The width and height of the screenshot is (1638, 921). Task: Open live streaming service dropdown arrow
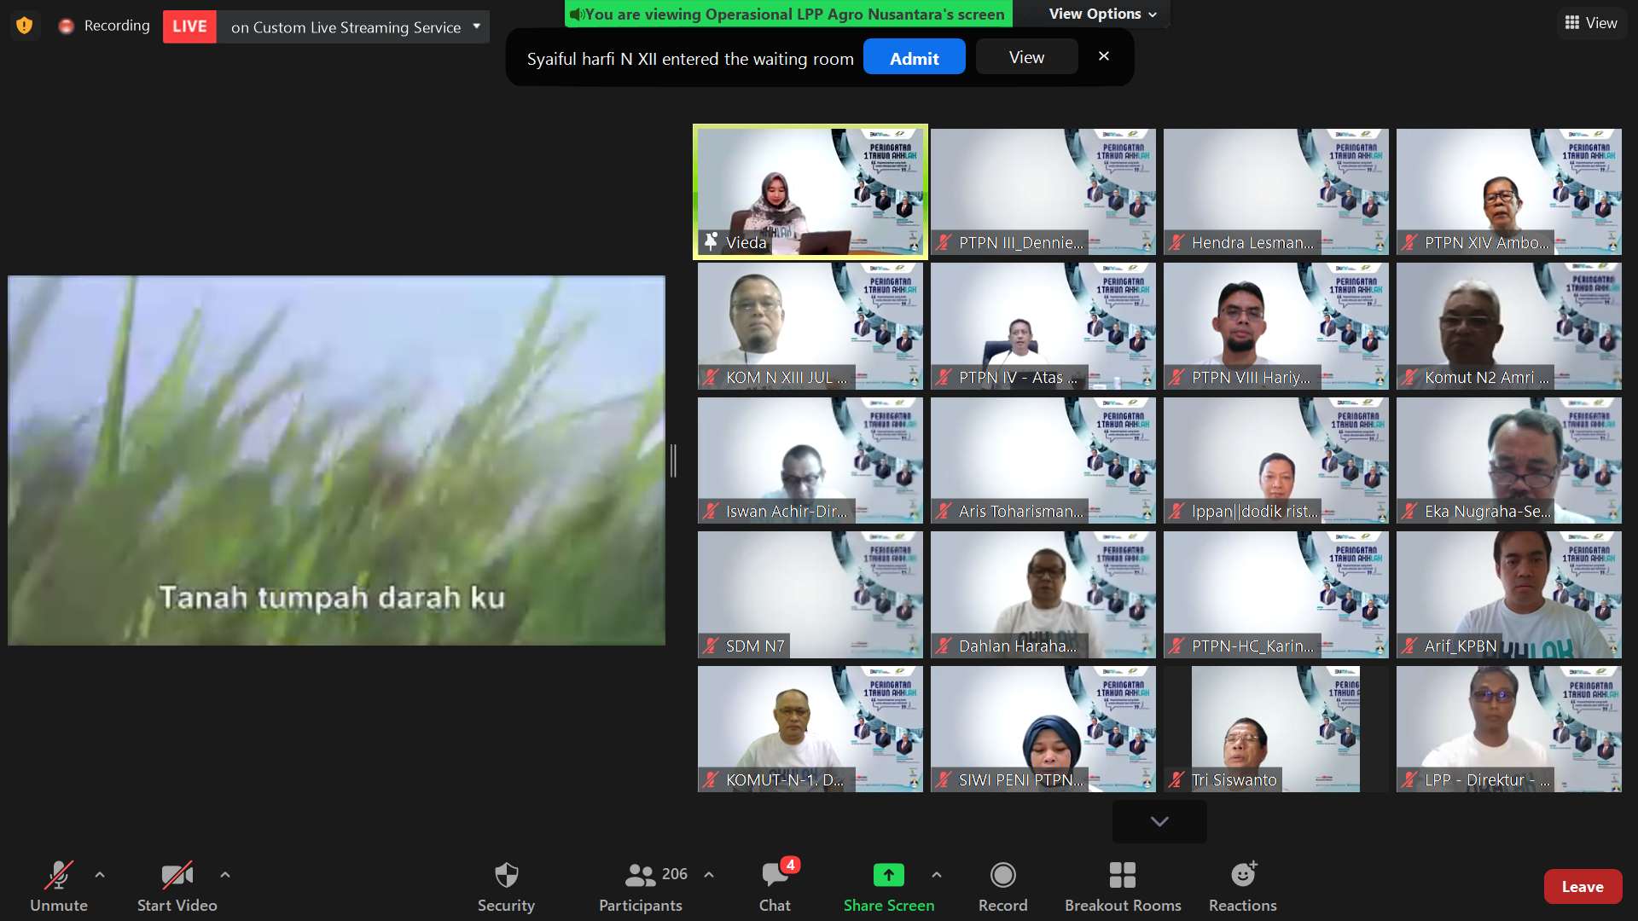coord(477,26)
